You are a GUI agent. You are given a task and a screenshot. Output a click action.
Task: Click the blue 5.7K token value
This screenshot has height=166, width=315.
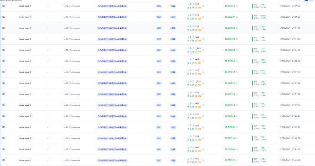tap(192, 52)
